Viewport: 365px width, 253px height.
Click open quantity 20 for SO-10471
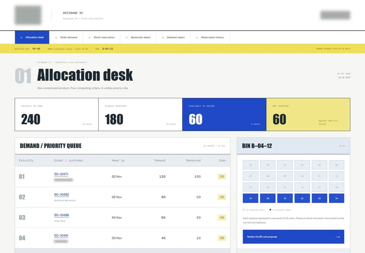point(222,176)
